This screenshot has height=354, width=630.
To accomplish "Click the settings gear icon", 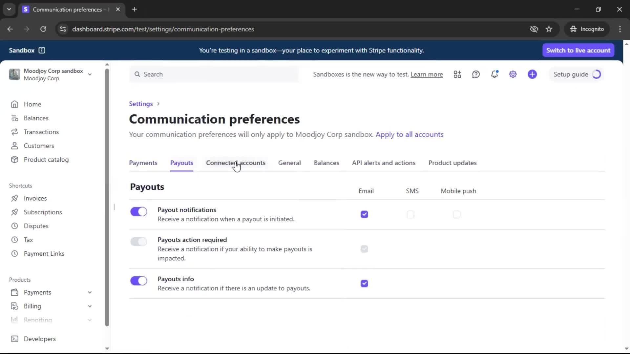I will coord(513,74).
